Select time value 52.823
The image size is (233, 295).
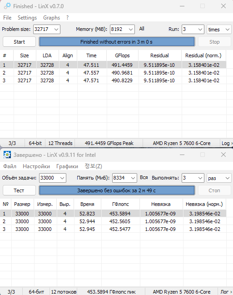coord(87,214)
